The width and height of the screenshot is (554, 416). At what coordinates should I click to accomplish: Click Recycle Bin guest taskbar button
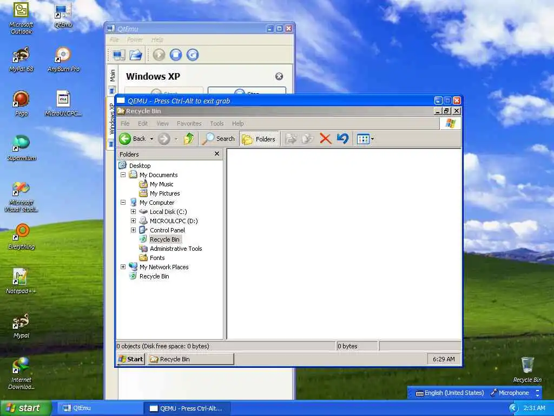191,359
